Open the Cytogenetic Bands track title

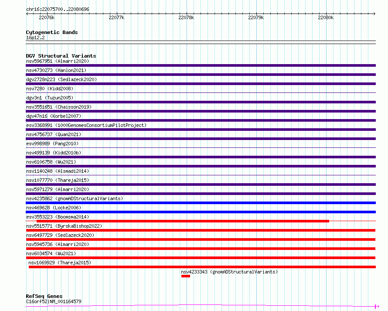[52, 32]
